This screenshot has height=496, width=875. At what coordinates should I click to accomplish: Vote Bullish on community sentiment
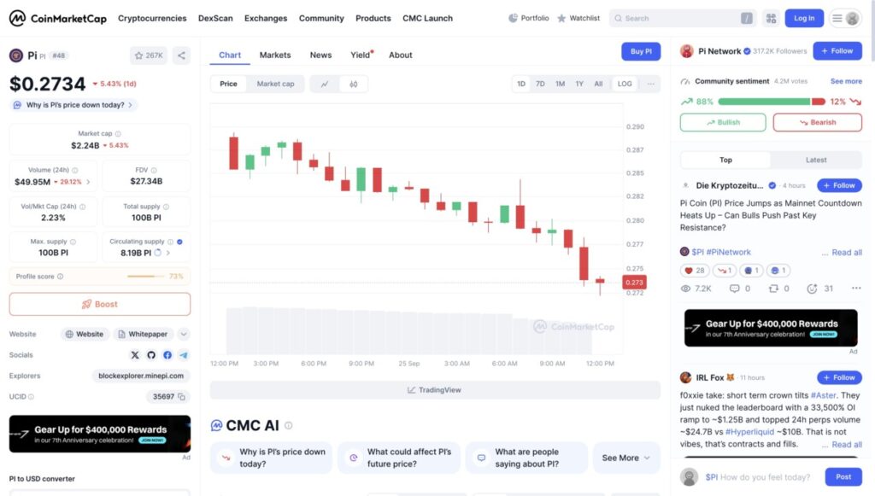pos(723,122)
